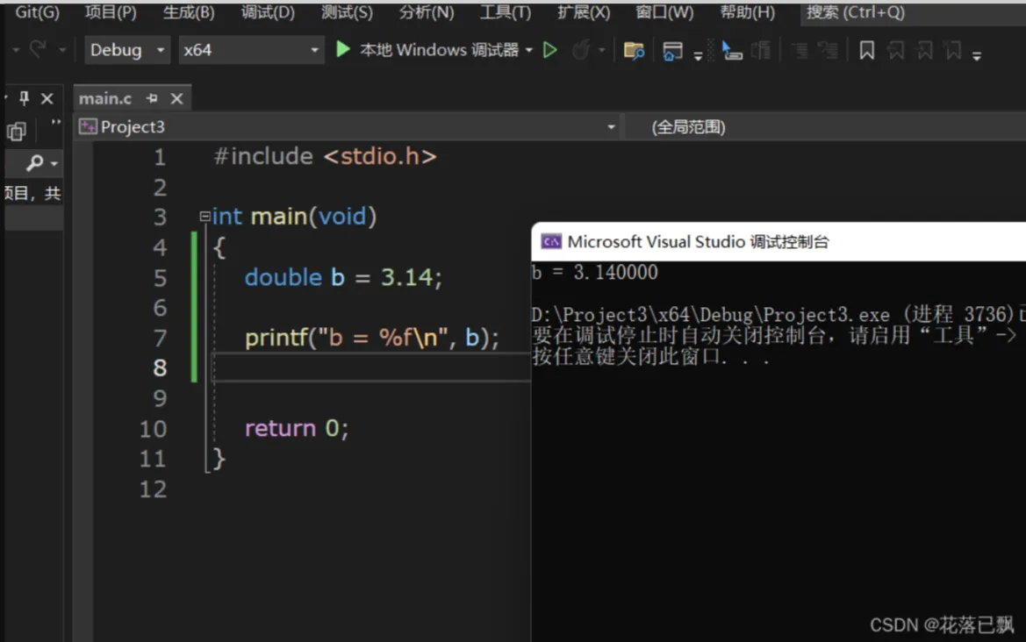Click the icon right of the selection icon
1026x642 pixels.
pos(760,50)
